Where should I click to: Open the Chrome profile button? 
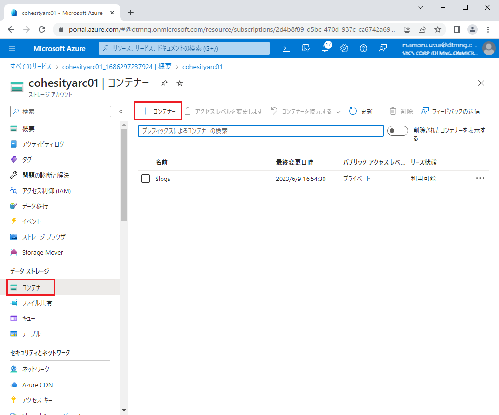pyautogui.click(x=472, y=29)
